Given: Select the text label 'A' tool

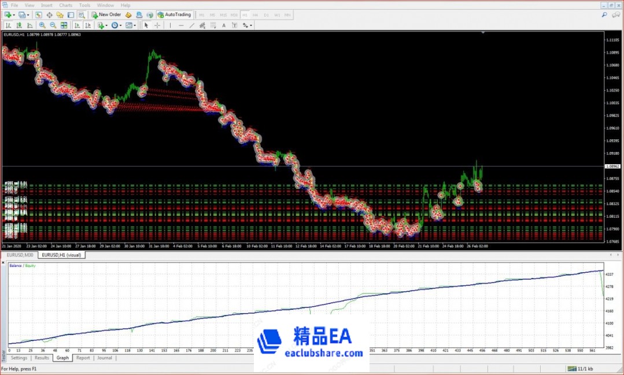Looking at the screenshot, I should 224,25.
